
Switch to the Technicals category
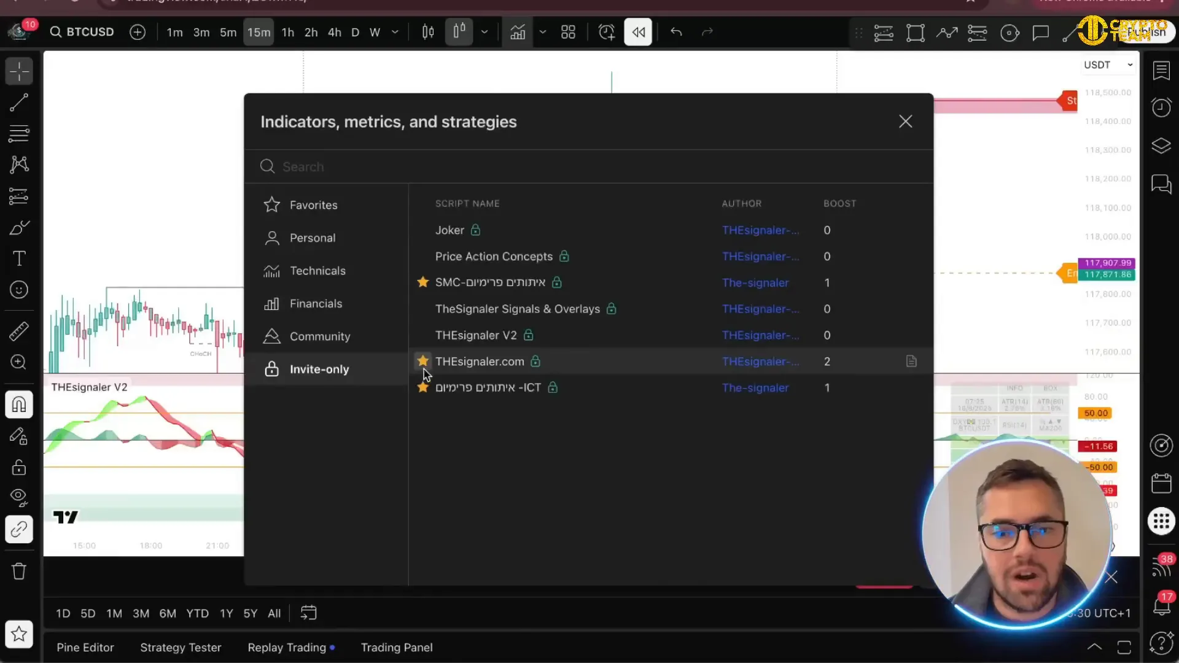point(326,271)
